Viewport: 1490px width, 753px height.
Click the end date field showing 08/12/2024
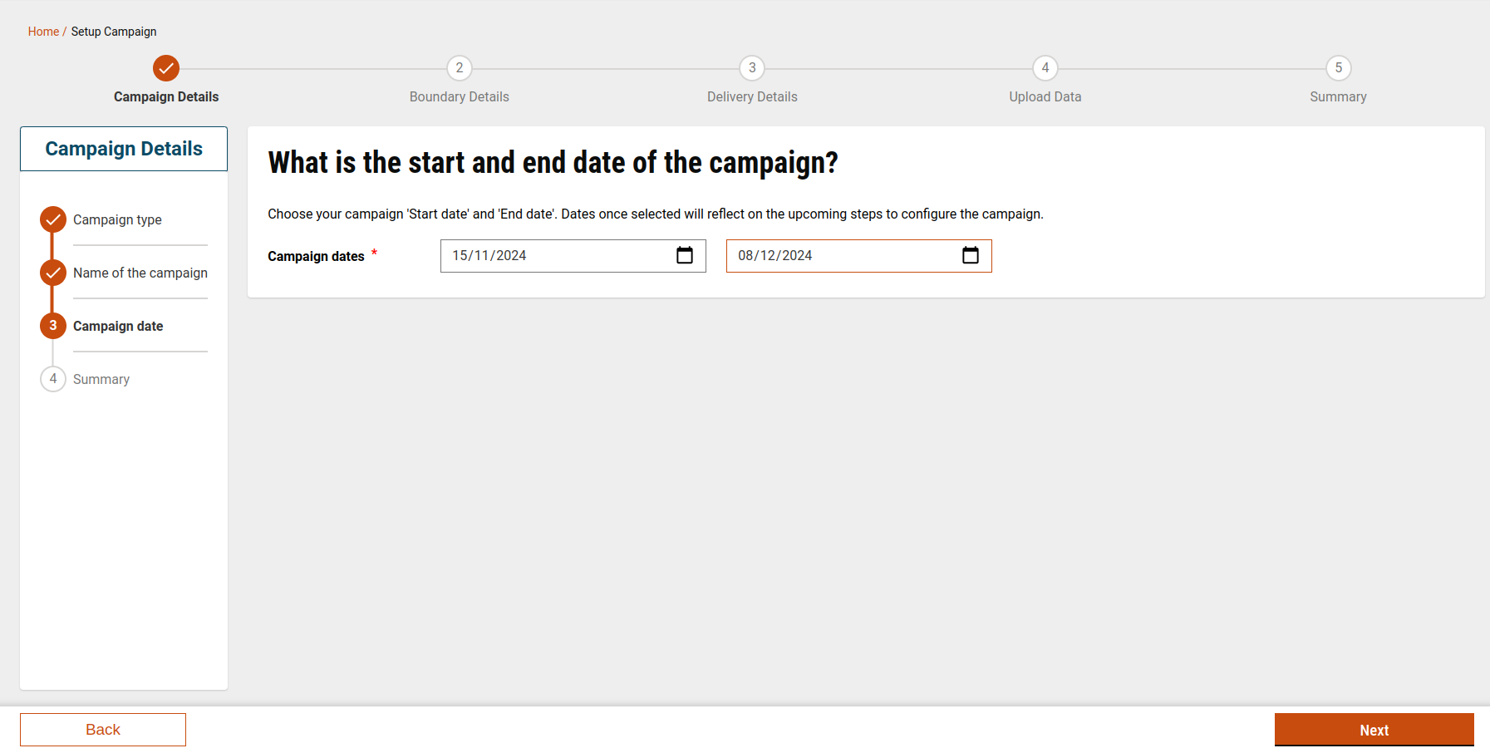(835, 256)
